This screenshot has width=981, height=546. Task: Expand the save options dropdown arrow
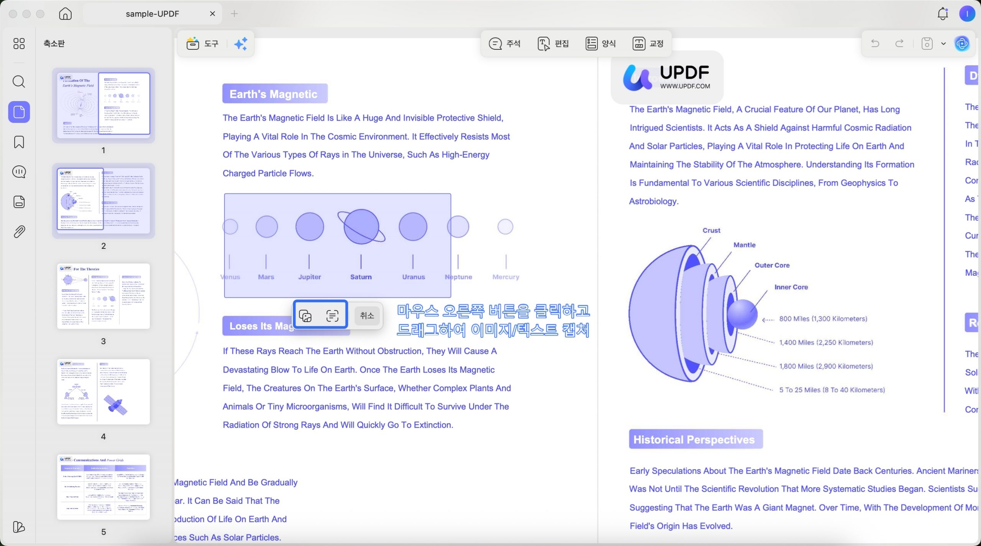[x=943, y=44]
